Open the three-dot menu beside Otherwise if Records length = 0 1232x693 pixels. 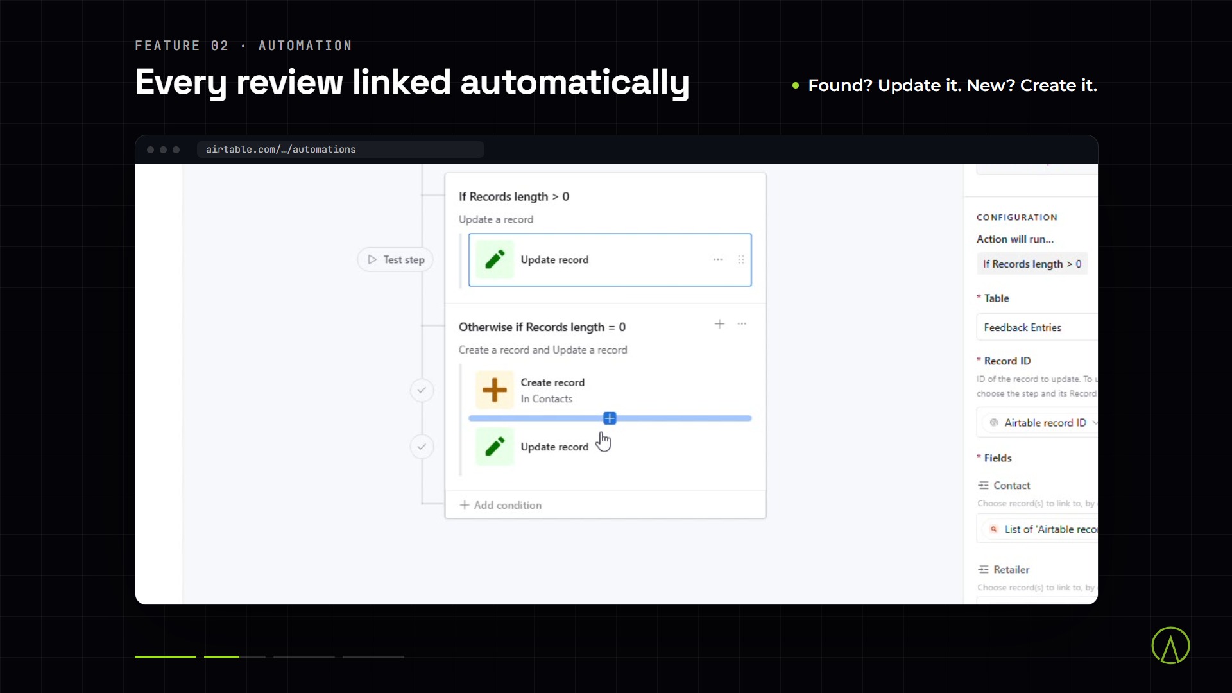coord(742,324)
